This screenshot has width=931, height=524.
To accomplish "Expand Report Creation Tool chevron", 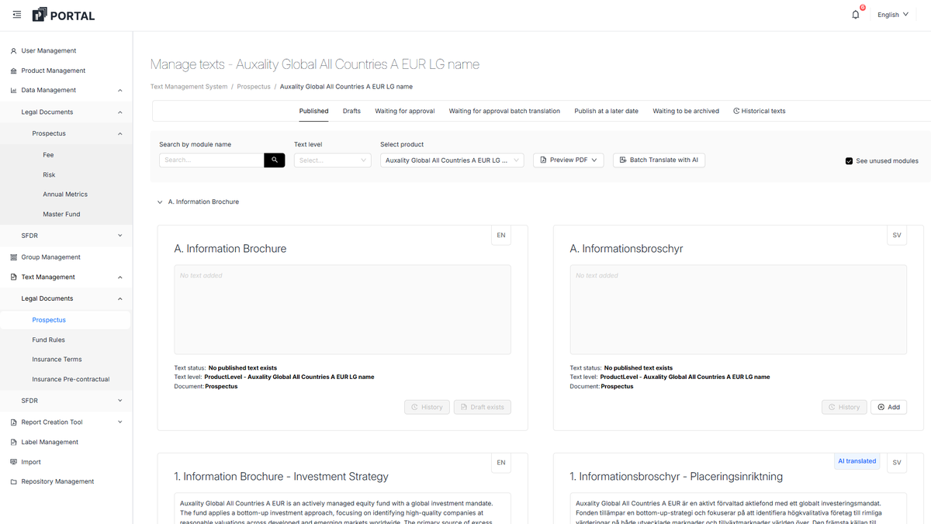I will pyautogui.click(x=120, y=422).
